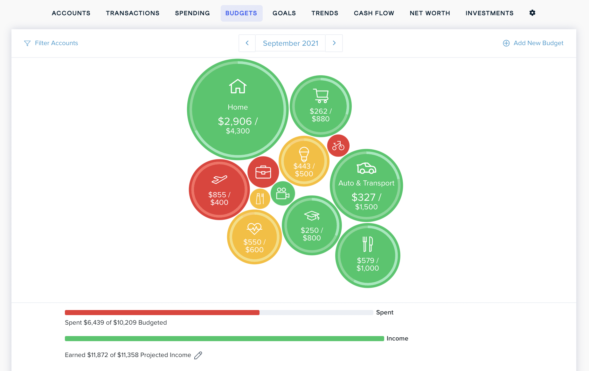This screenshot has height=371, width=589.
Task: Go to previous month with left chevron
Action: click(x=247, y=43)
